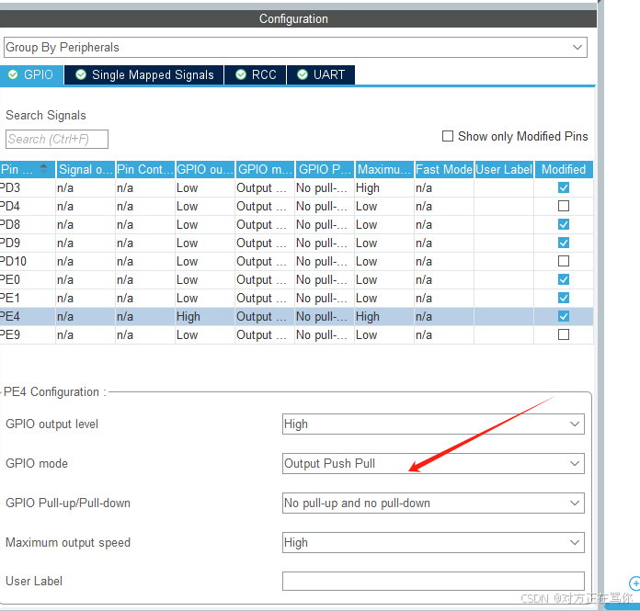This screenshot has width=640, height=611.
Task: Toggle the Modified checkbox for PD8
Action: [x=564, y=224]
